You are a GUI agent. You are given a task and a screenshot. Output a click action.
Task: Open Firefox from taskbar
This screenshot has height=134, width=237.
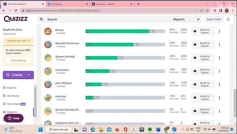coord(117,129)
